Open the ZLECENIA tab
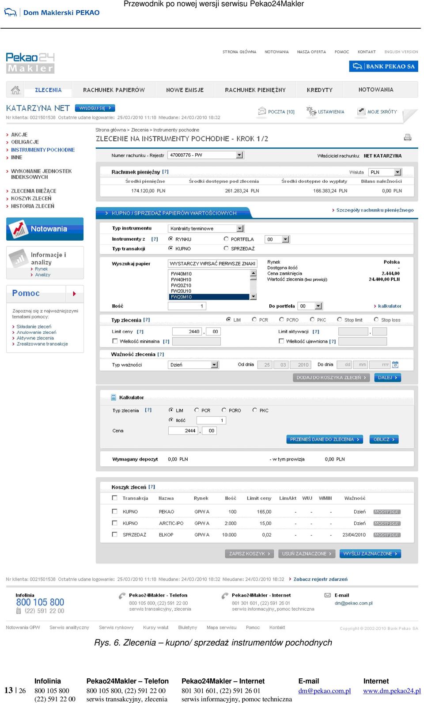This screenshot has width=424, height=703. 48,90
